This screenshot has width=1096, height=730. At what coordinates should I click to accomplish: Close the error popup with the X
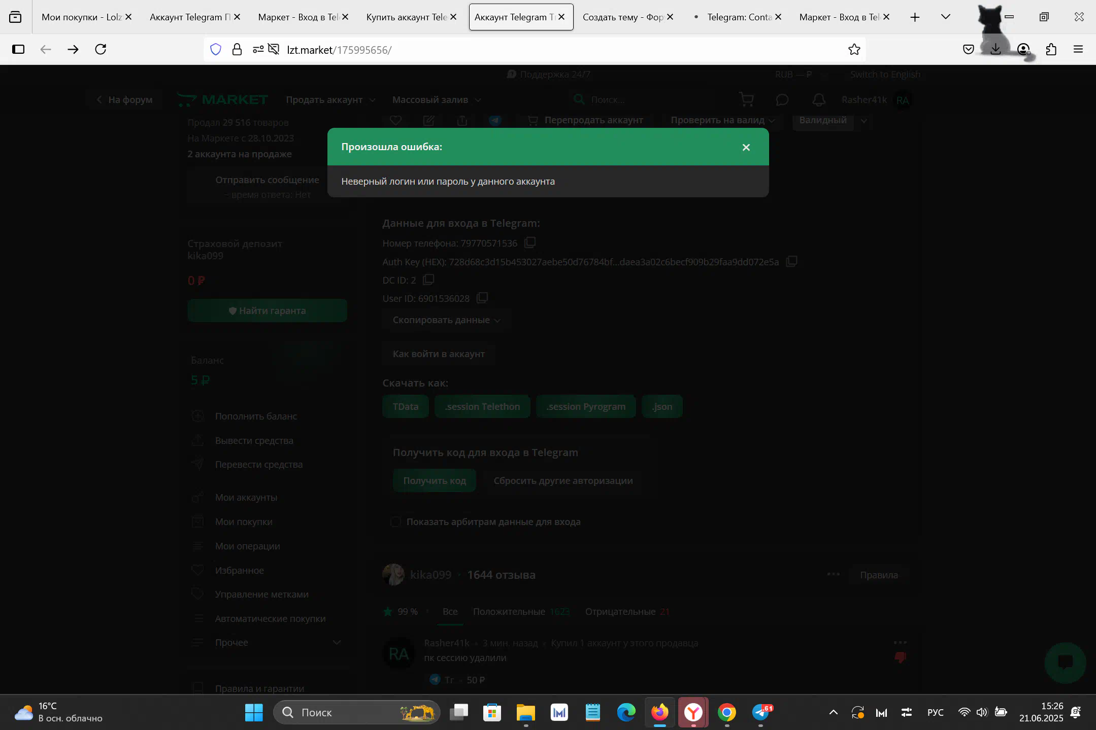coord(746,147)
